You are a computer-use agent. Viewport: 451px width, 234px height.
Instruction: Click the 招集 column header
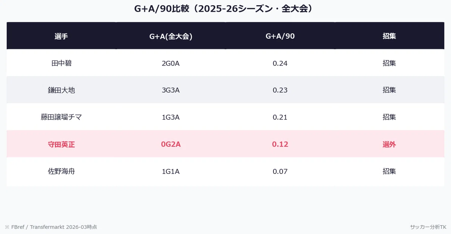[x=389, y=36]
